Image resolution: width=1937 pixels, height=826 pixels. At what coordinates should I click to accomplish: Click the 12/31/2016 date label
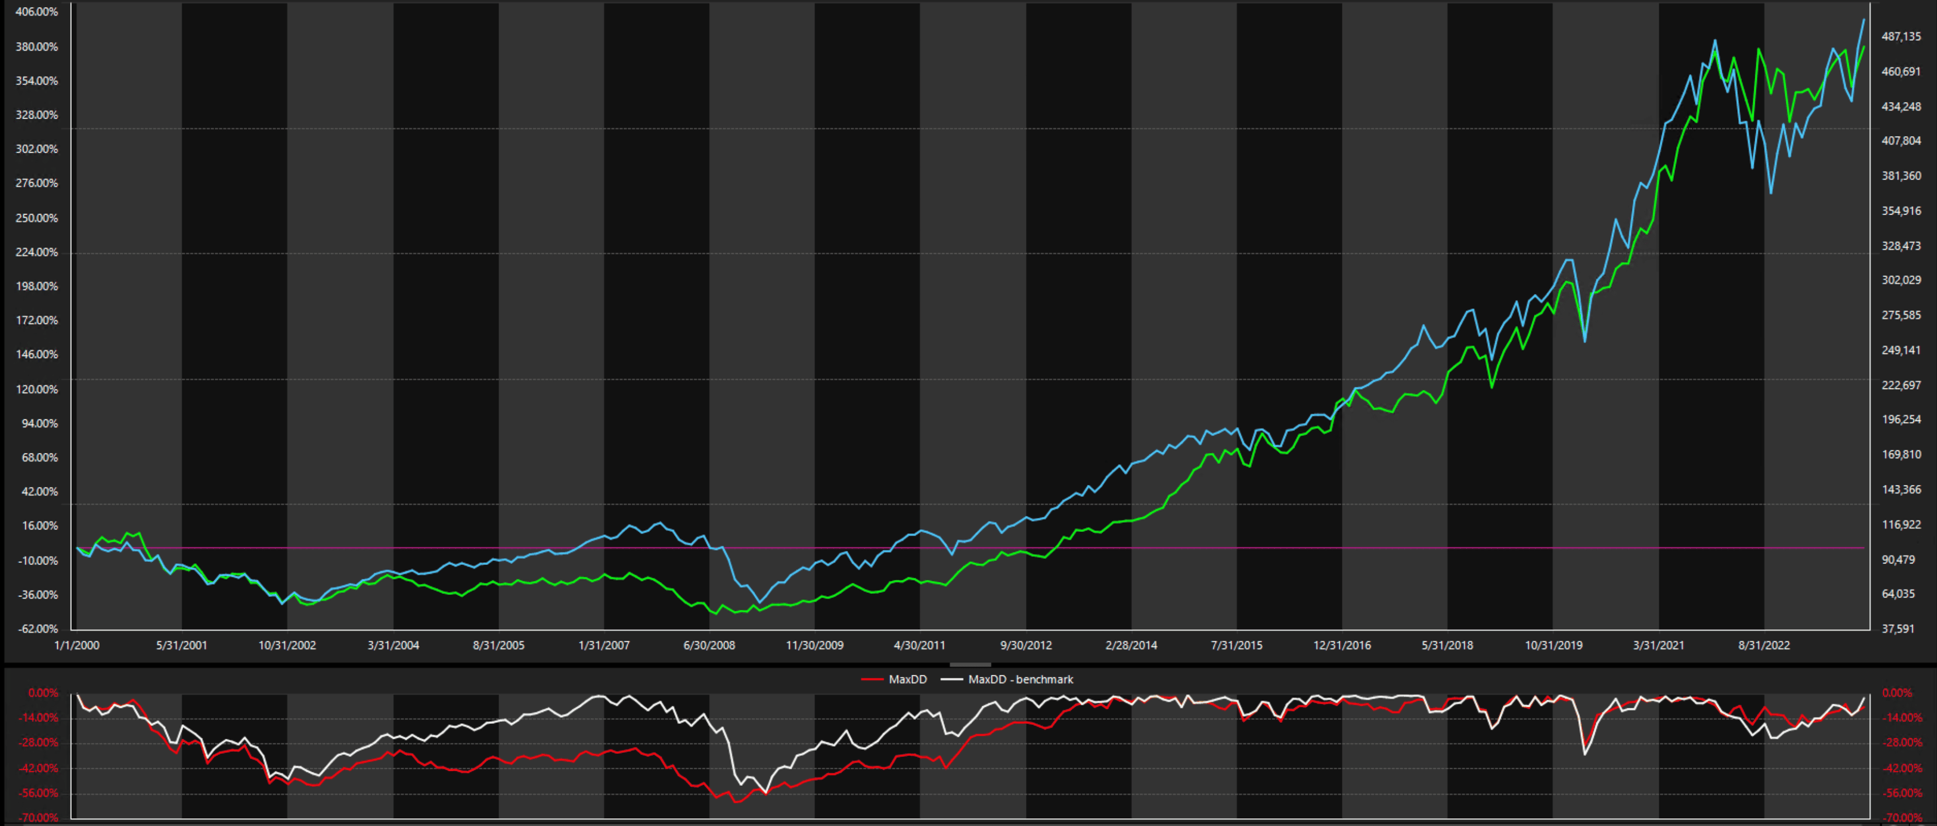pyautogui.click(x=1342, y=646)
